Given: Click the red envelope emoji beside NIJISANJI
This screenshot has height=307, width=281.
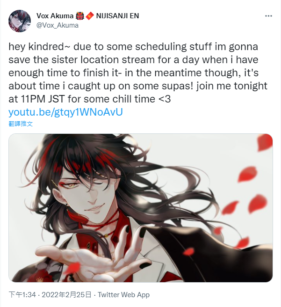Looking at the screenshot, I should coord(90,16).
